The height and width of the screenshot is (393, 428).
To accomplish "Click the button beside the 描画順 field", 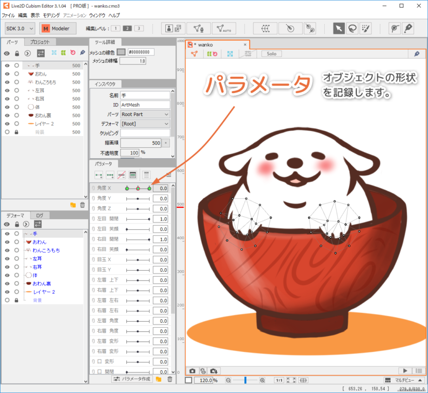I will tap(166, 143).
